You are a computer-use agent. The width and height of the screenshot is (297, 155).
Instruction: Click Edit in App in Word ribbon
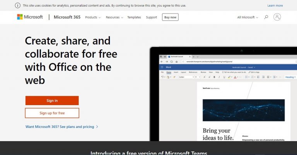coord(254,72)
